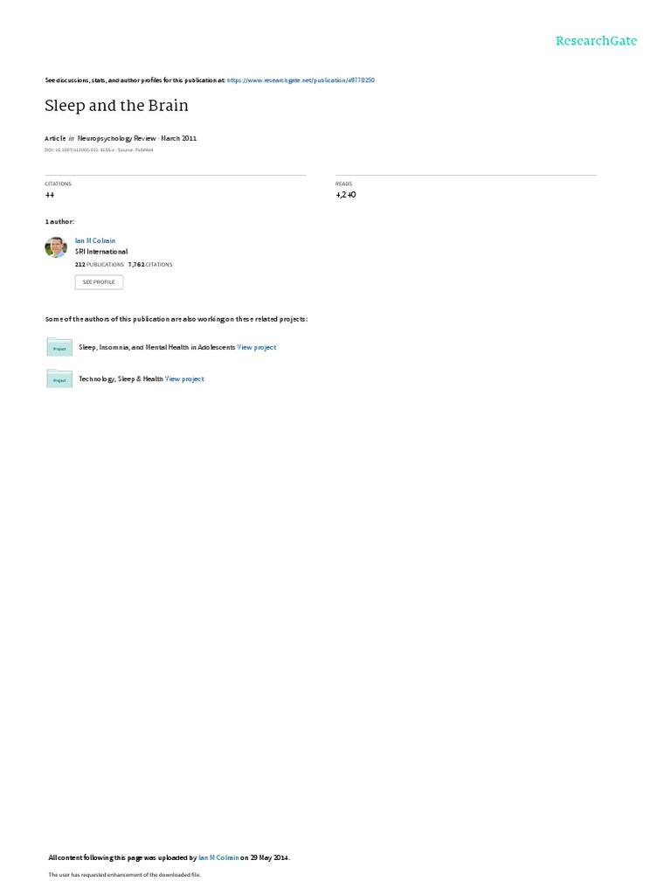Open Ian M Colrain's profile photo
This screenshot has width=671, height=895.
pos(56,247)
